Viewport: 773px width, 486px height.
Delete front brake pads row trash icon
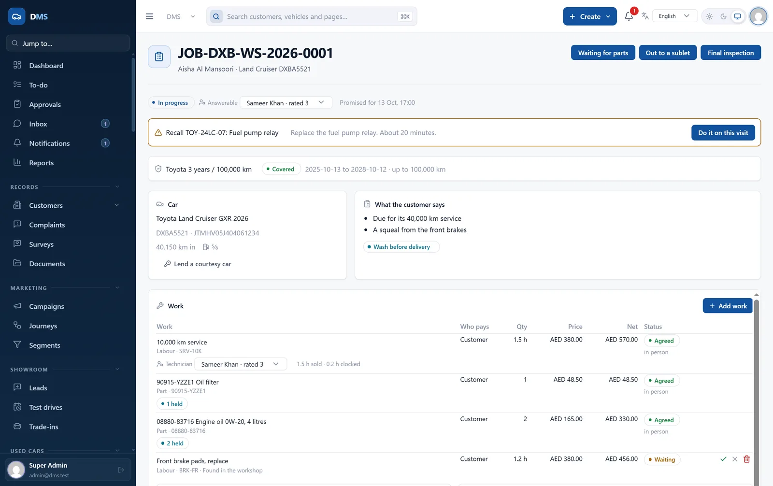pos(746,459)
